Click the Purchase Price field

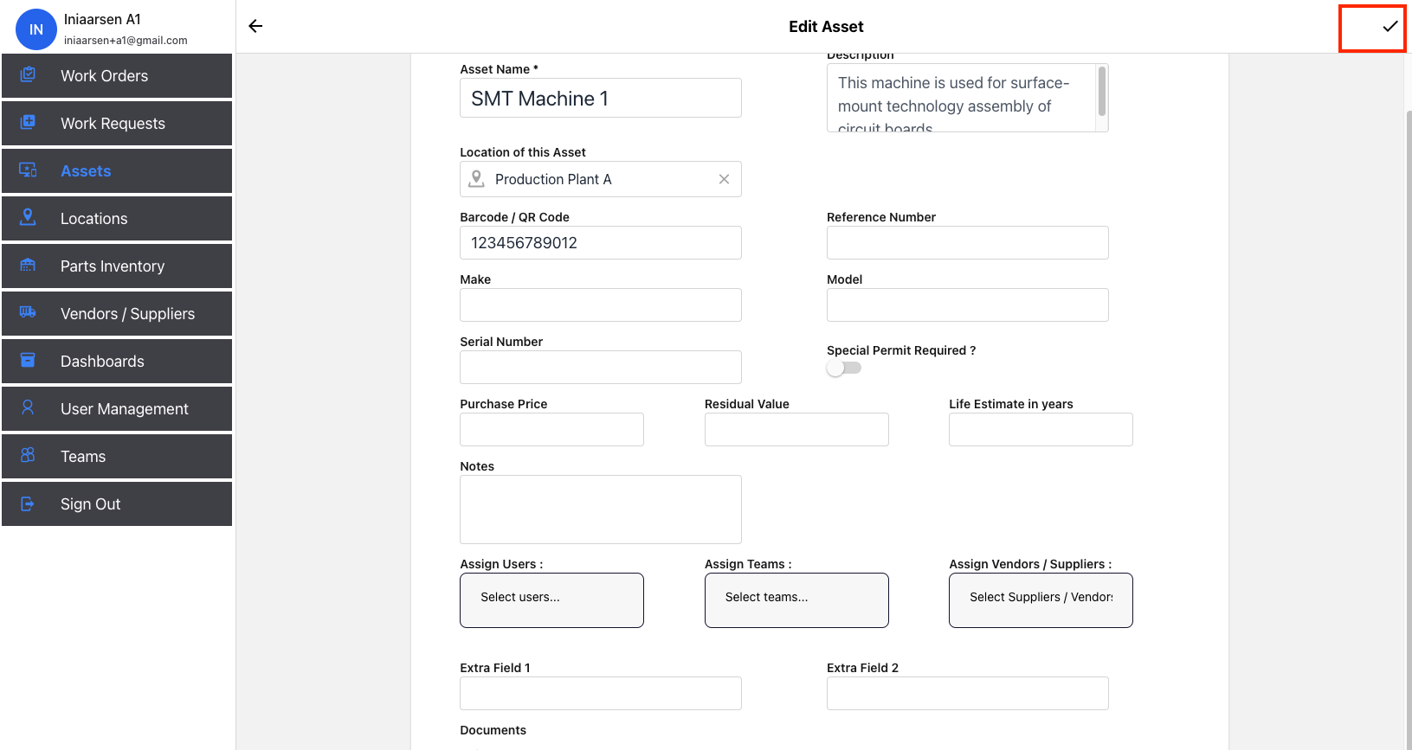(551, 429)
